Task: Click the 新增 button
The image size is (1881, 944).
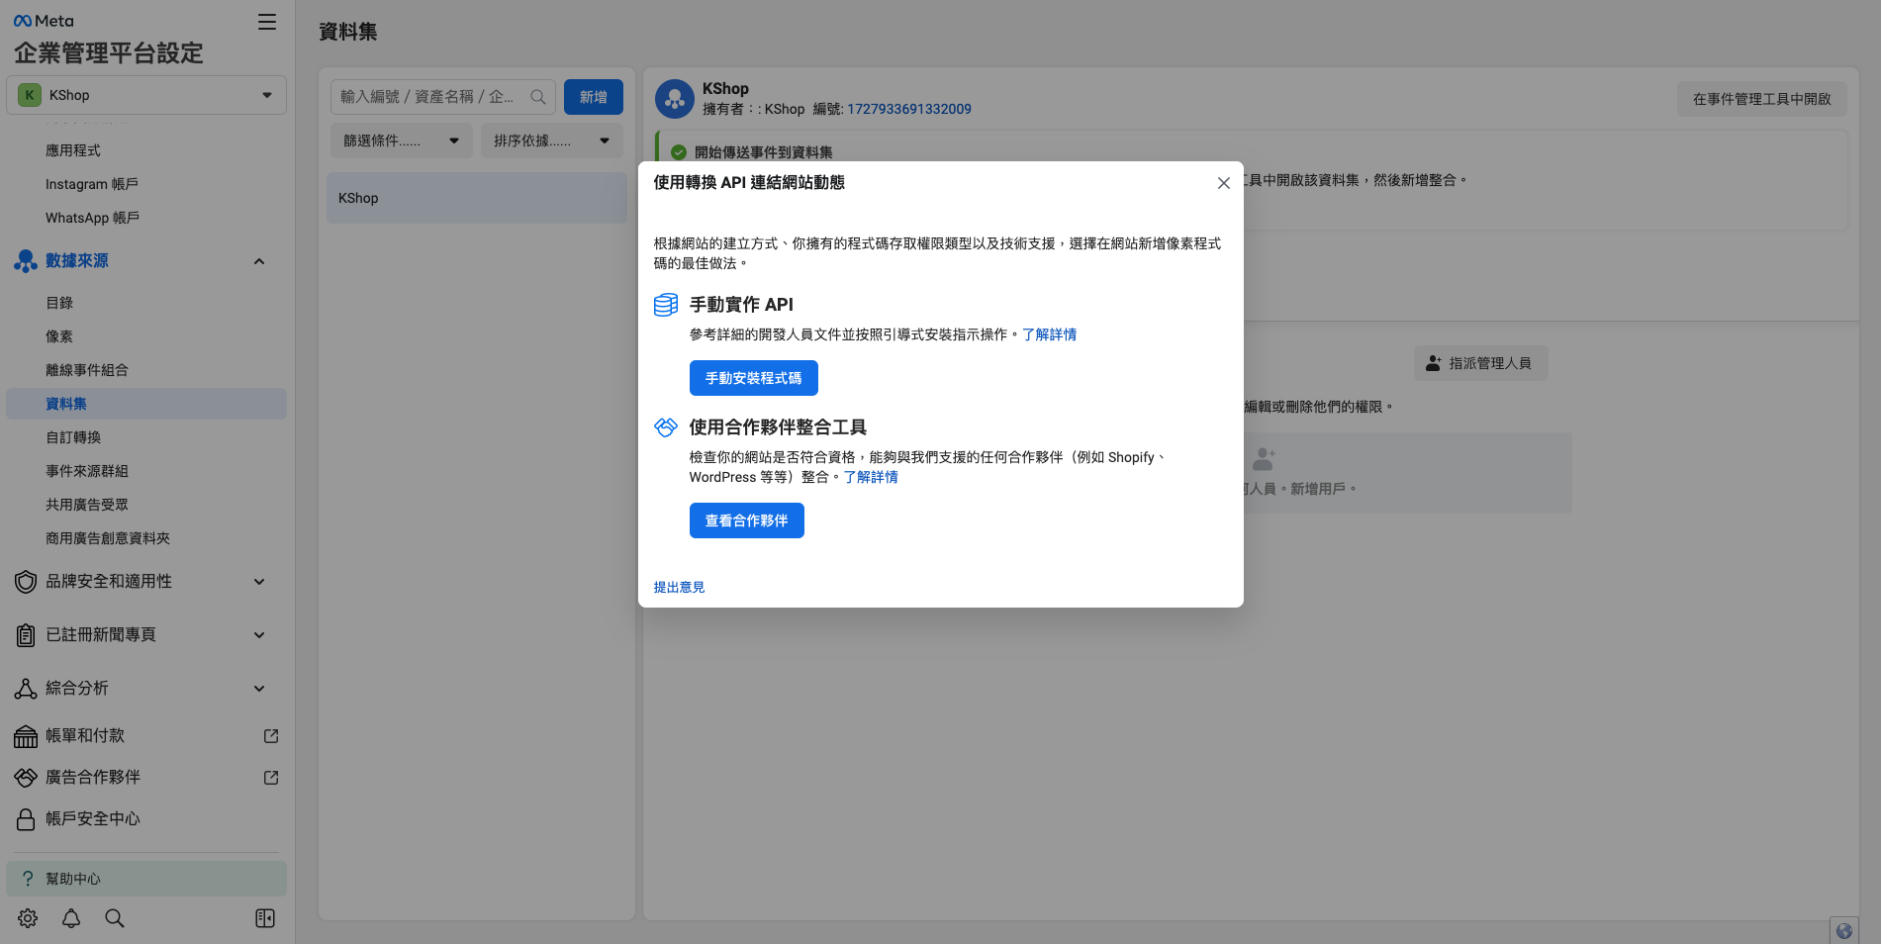Action: 594,97
